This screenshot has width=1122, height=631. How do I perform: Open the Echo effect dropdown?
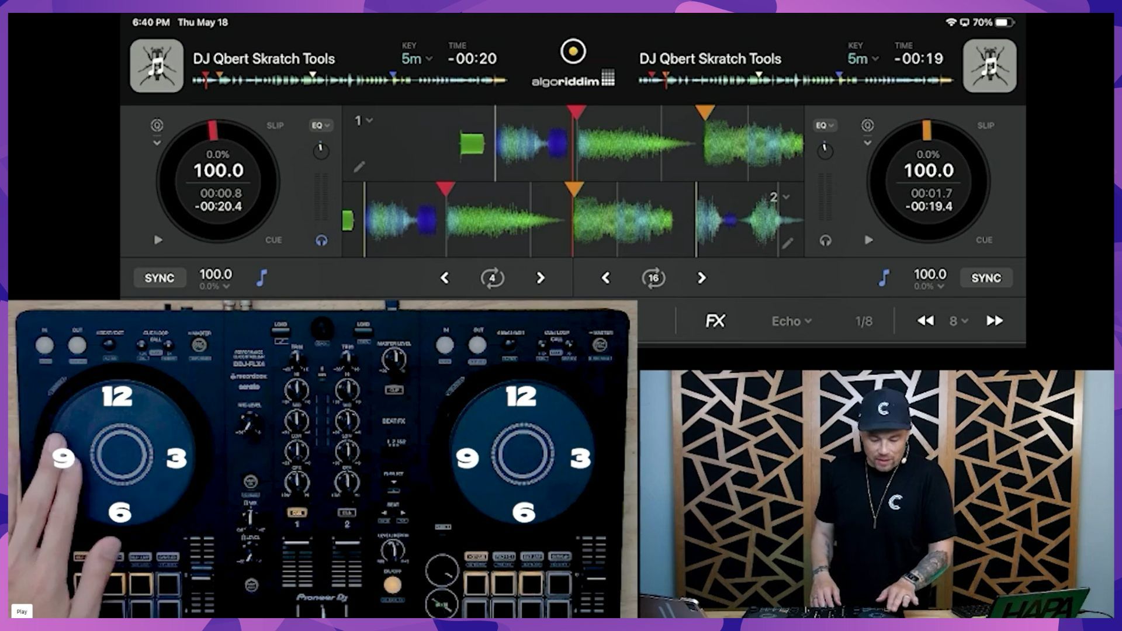tap(791, 321)
